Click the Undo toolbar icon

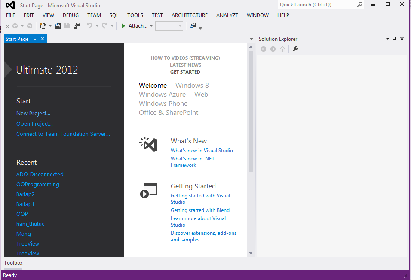[x=89, y=25]
